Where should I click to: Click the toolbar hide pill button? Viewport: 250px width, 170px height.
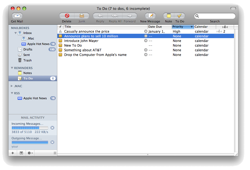(233, 8)
